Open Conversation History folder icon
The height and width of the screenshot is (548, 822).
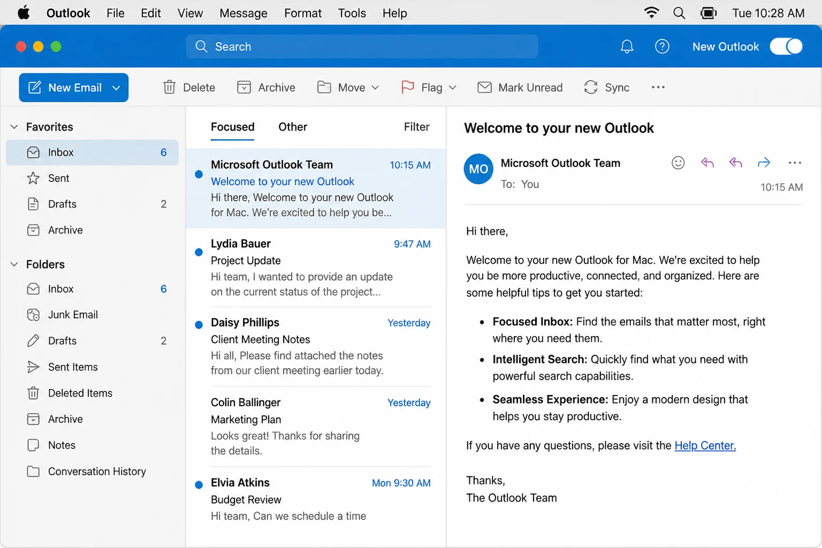[x=33, y=471]
